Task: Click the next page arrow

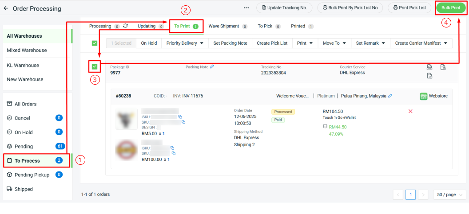Action: 423,195
